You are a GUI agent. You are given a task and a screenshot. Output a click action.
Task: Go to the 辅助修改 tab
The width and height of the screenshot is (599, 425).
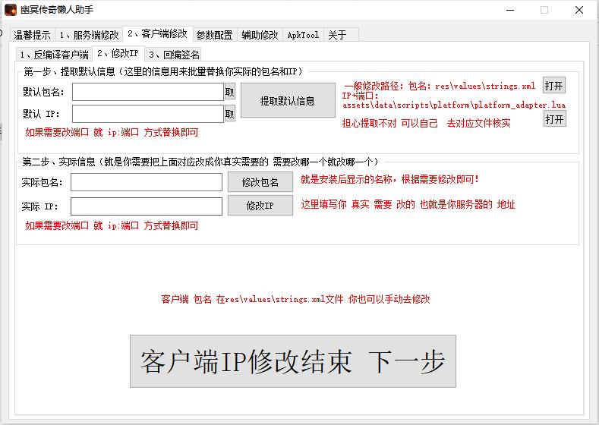tap(260, 35)
